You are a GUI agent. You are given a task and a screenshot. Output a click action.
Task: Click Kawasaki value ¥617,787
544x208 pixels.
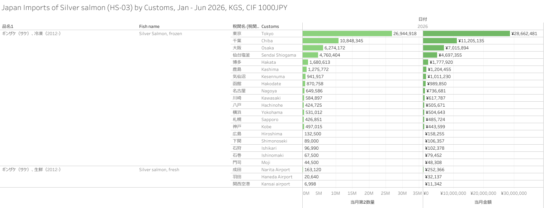[x=435, y=98]
